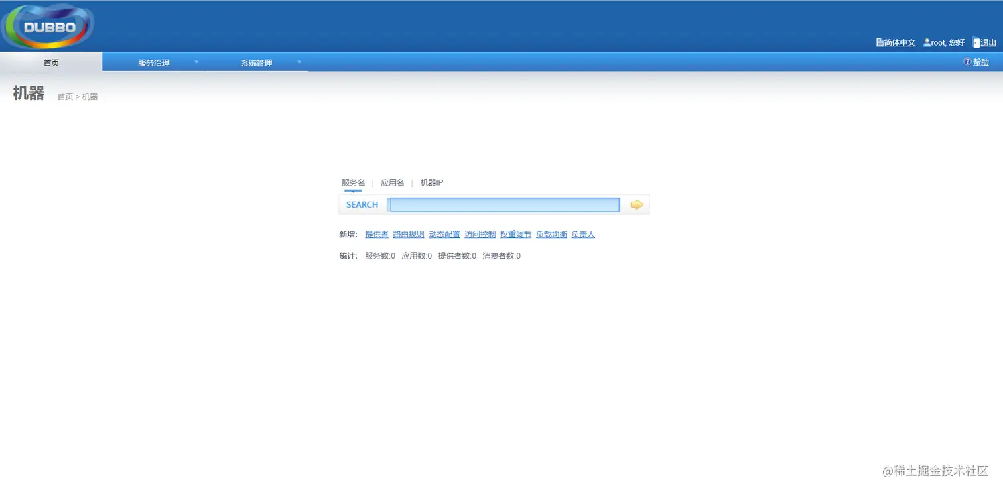Click the logout door icon
The width and height of the screenshot is (1003, 492).
click(x=976, y=42)
